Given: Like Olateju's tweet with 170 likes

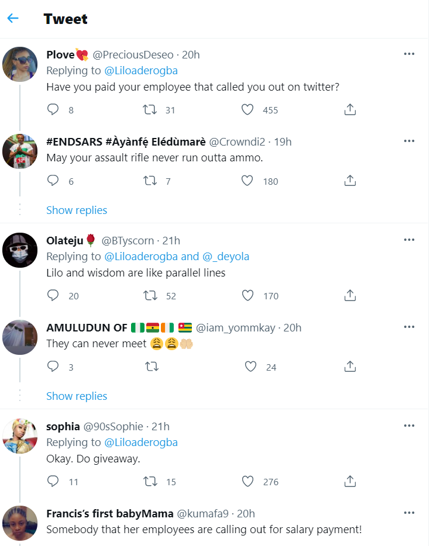Looking at the screenshot, I should coord(247,295).
